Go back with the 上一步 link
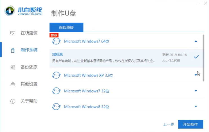209x132 pixels. pyautogui.click(x=168, y=124)
